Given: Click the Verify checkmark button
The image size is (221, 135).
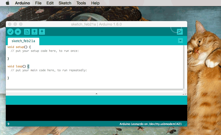Looking at the screenshot, I should (11, 32).
